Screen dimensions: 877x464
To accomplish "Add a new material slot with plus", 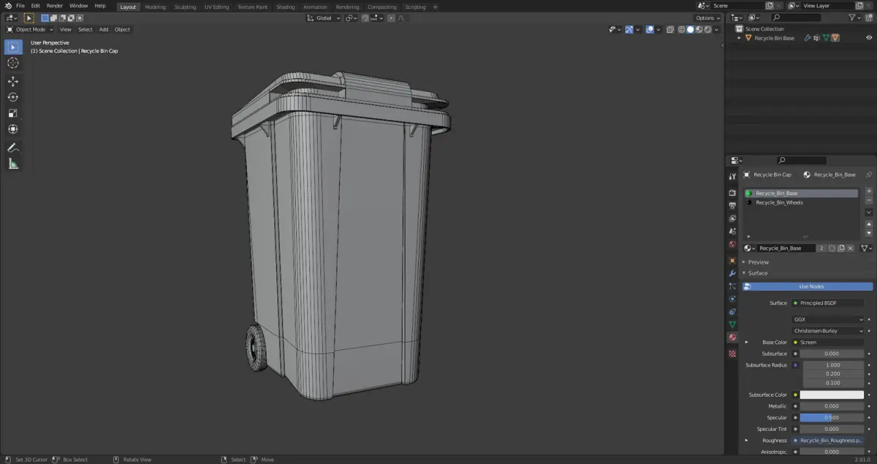I will pos(869,191).
